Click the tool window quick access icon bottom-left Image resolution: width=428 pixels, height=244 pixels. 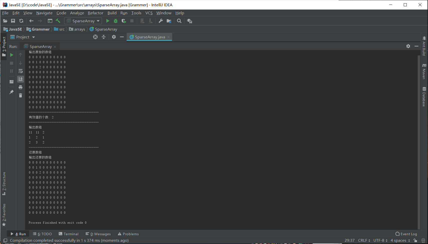(x=5, y=240)
